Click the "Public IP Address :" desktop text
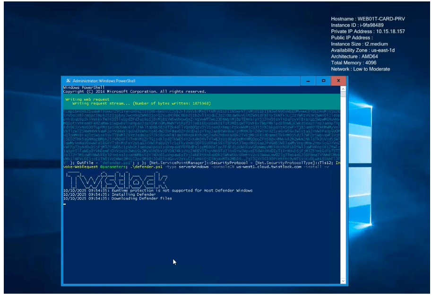Screen dimensions: 432x297 pyautogui.click(x=352, y=38)
